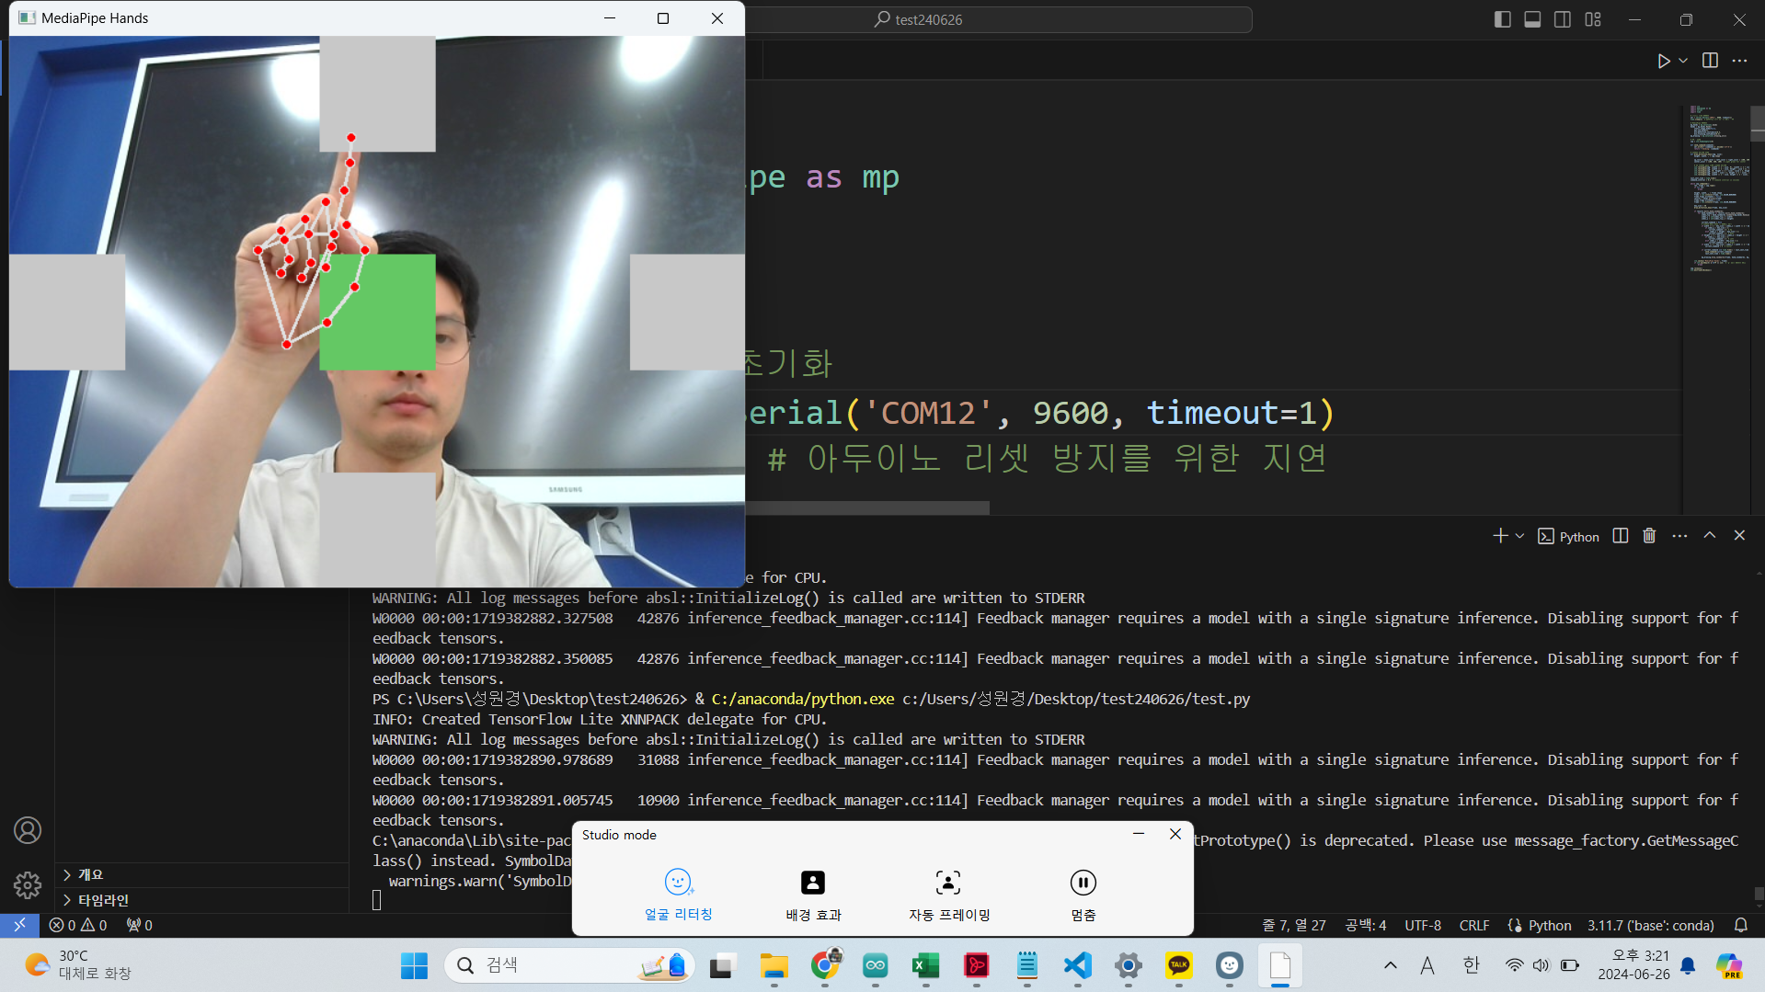Open the Windows Start menu

(x=414, y=965)
